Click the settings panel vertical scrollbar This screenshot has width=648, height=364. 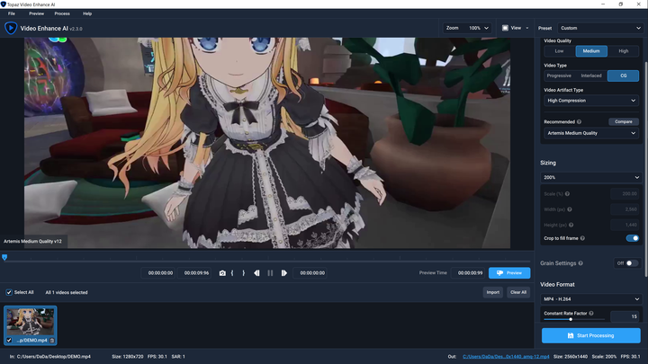point(646,169)
